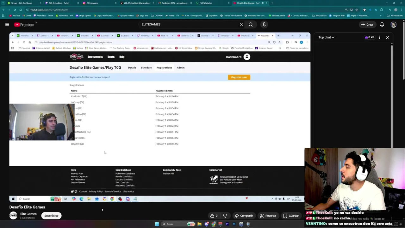Open the XP points badge in chat
This screenshot has height=228, width=405.
click(369, 37)
